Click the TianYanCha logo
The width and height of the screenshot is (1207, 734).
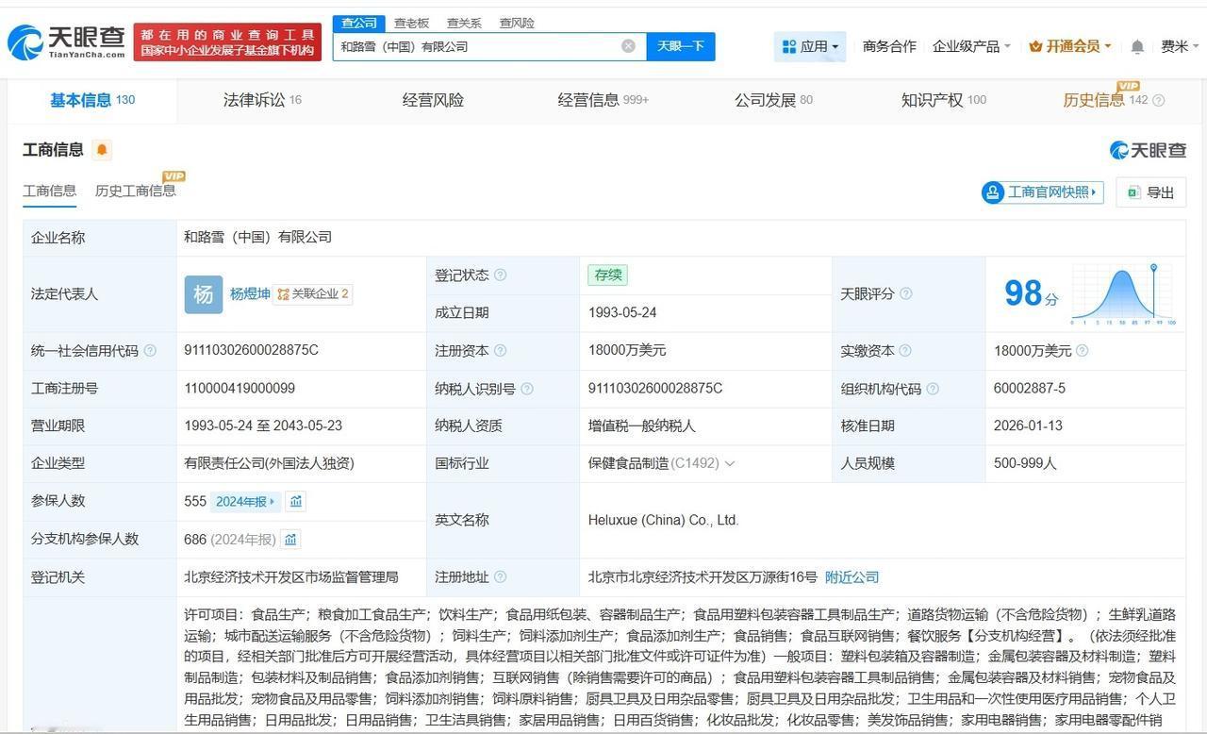66,42
